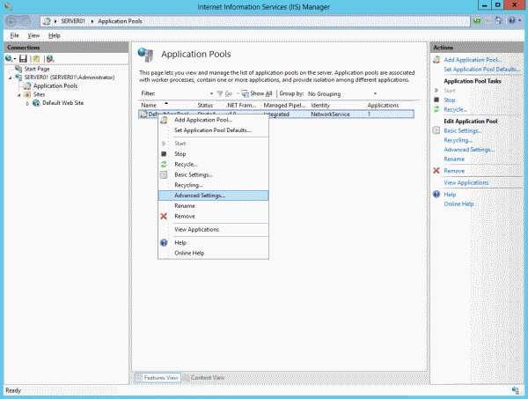528x399 pixels.
Task: Sort by the Managed Pipeline column header
Action: click(284, 106)
